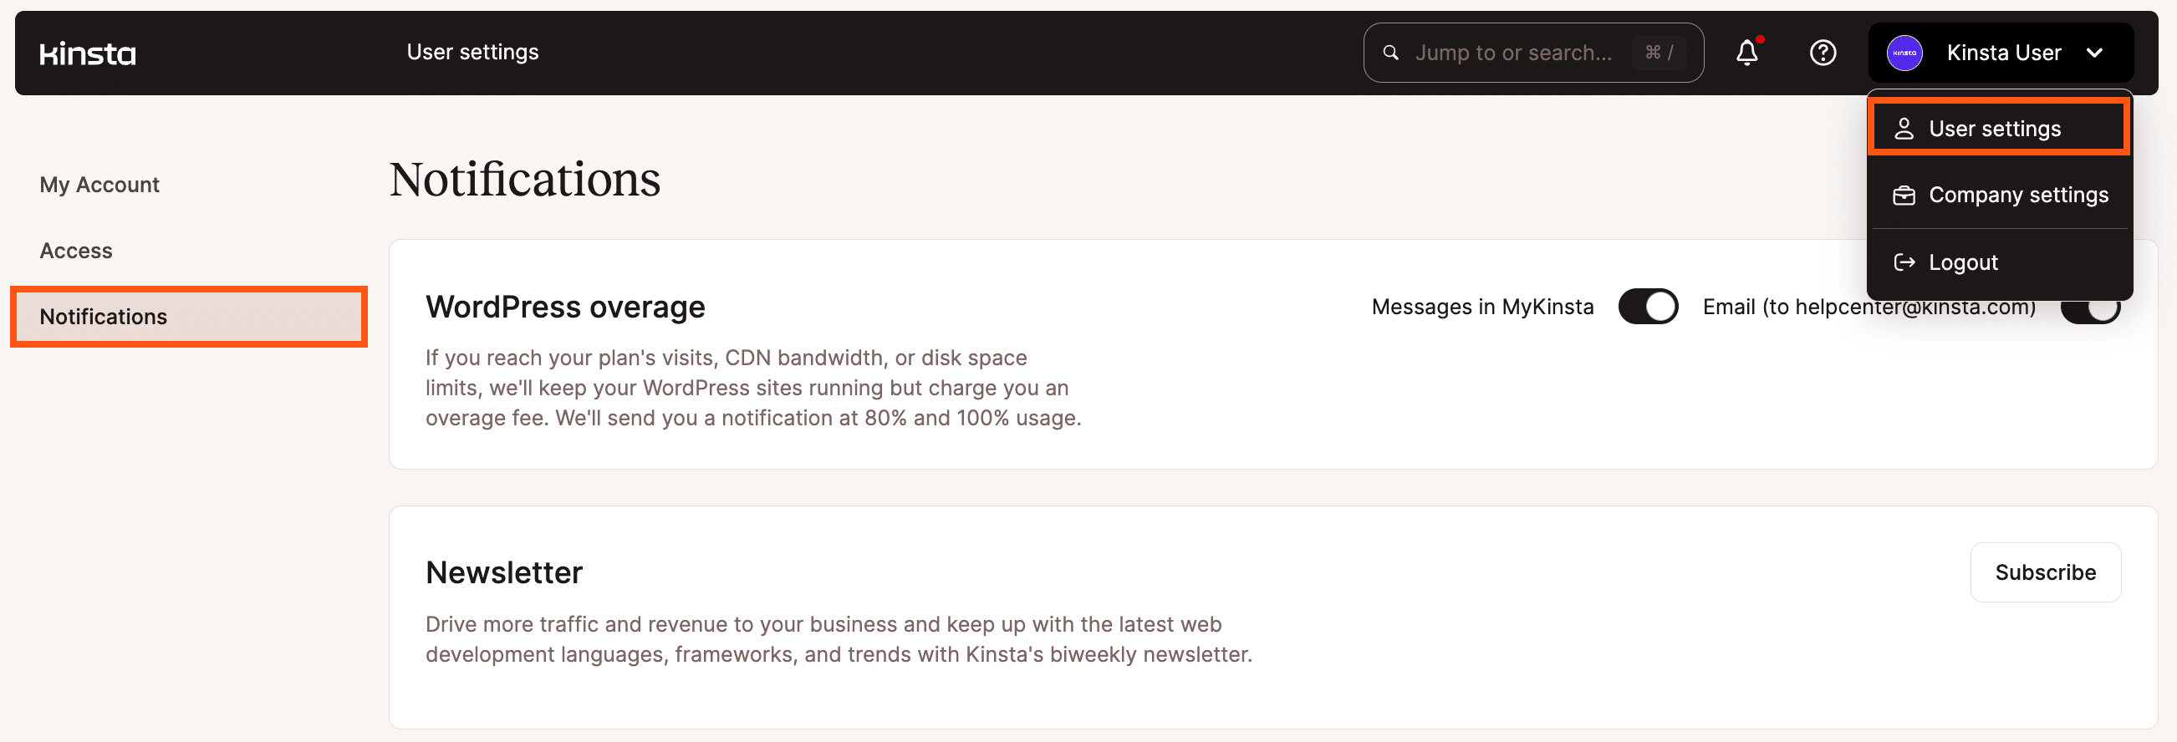
Task: Click the Logout arrow icon
Action: 1906,262
